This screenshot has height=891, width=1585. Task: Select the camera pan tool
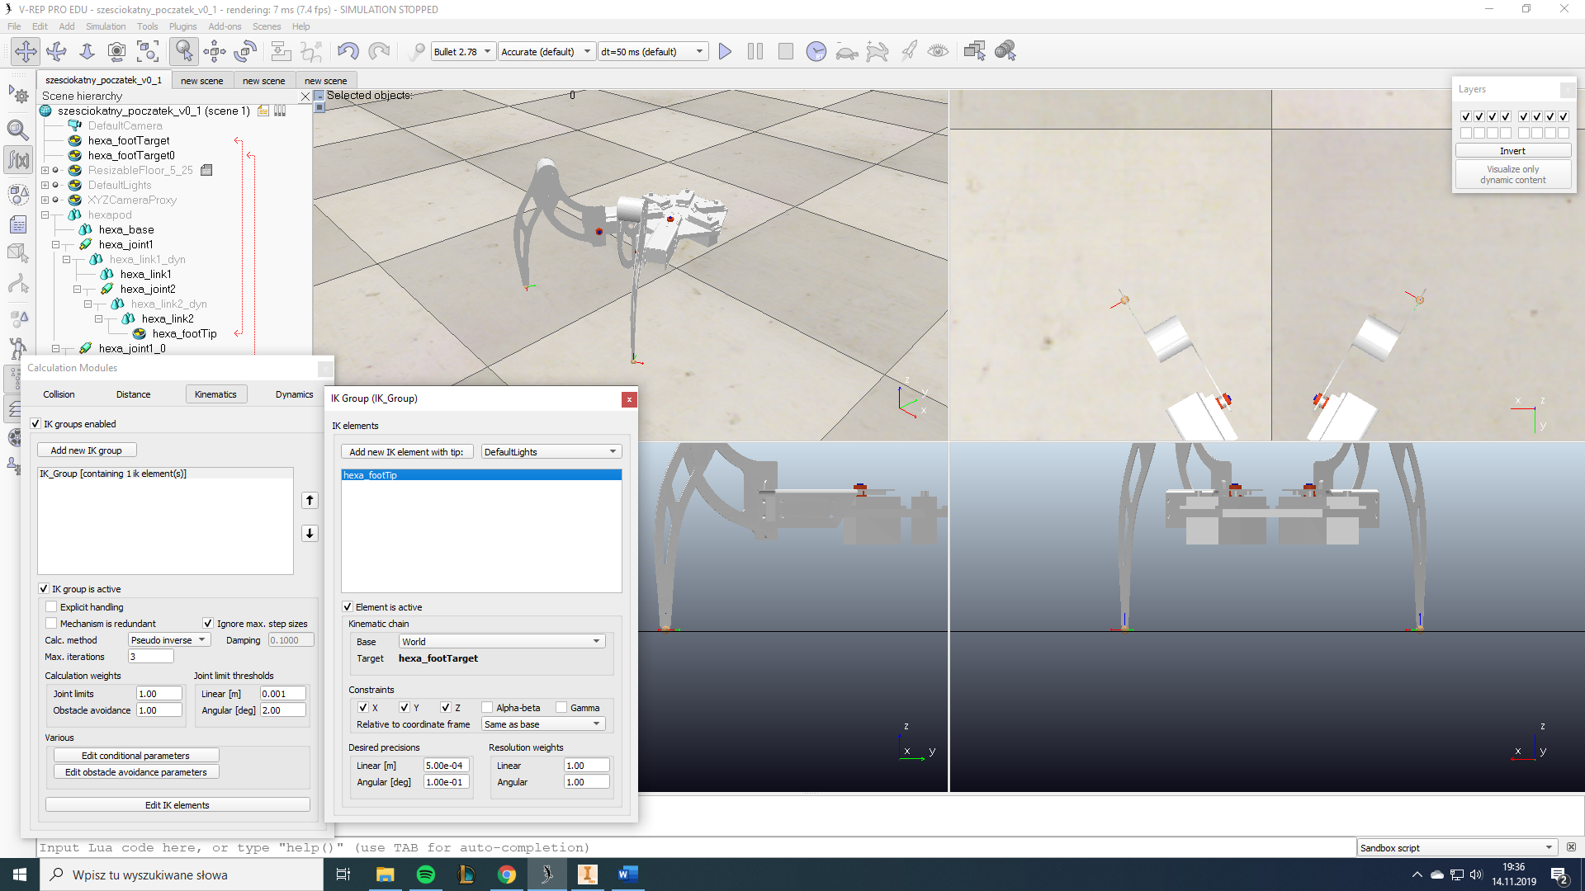point(26,51)
